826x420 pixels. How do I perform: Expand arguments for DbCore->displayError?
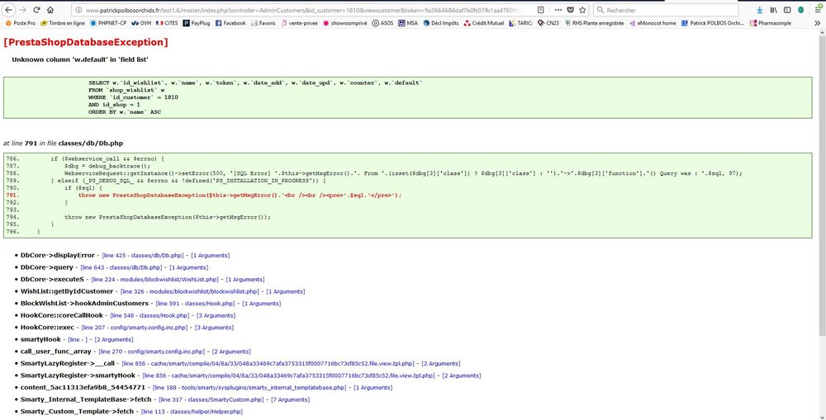[x=210, y=255]
